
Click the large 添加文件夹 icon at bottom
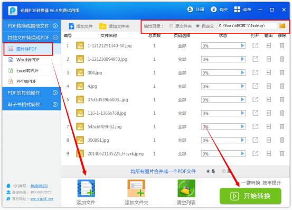click(x=136, y=188)
